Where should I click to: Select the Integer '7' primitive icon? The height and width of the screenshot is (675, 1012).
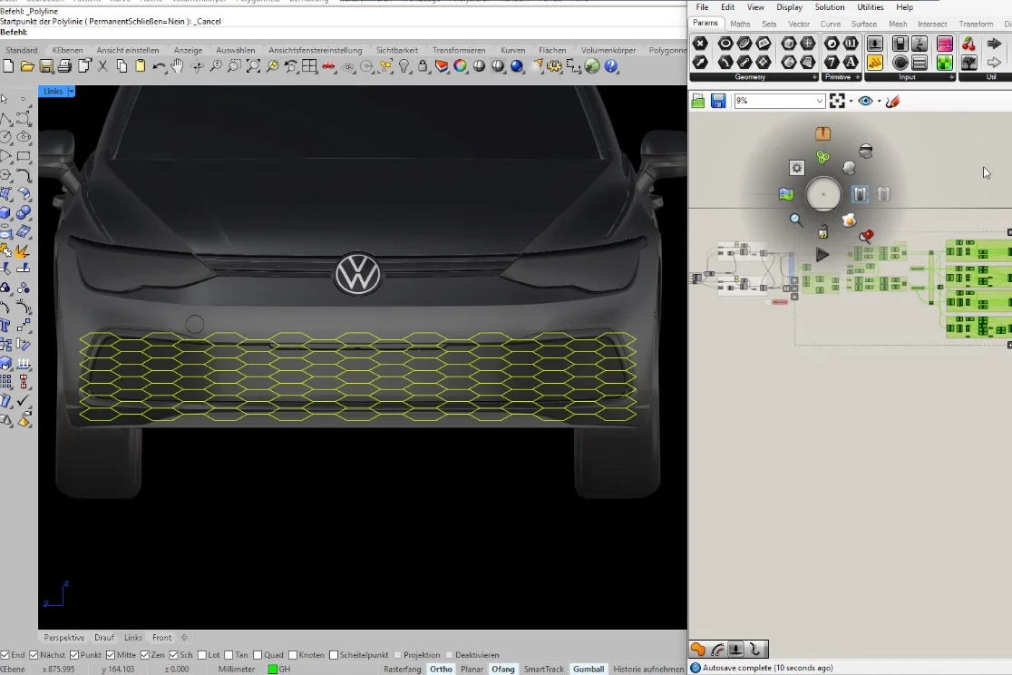pos(832,62)
